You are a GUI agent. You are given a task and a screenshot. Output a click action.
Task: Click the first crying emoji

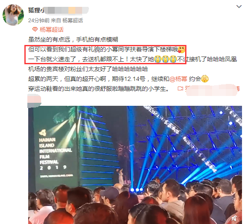158,60
